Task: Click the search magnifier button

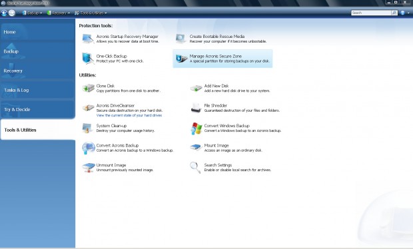Action: [x=394, y=13]
